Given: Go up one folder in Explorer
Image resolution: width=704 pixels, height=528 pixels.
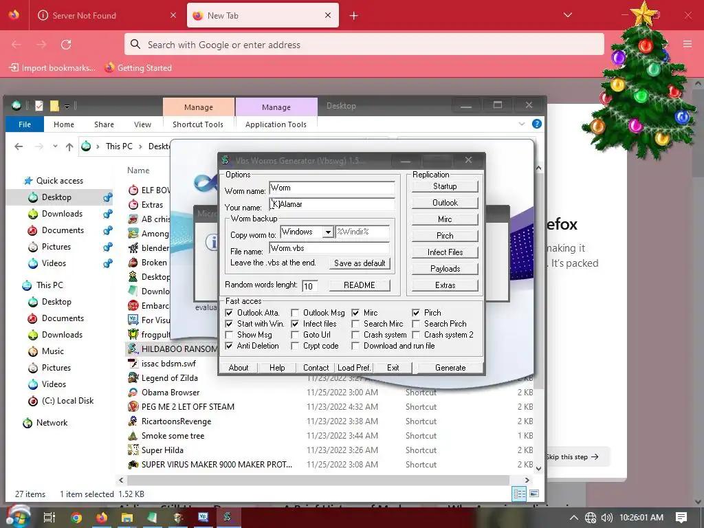Looking at the screenshot, I should pos(69,146).
